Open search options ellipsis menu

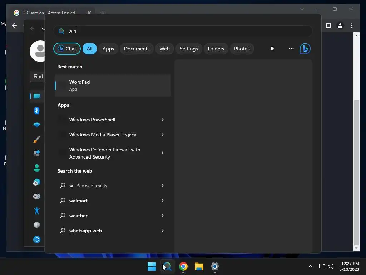click(291, 49)
